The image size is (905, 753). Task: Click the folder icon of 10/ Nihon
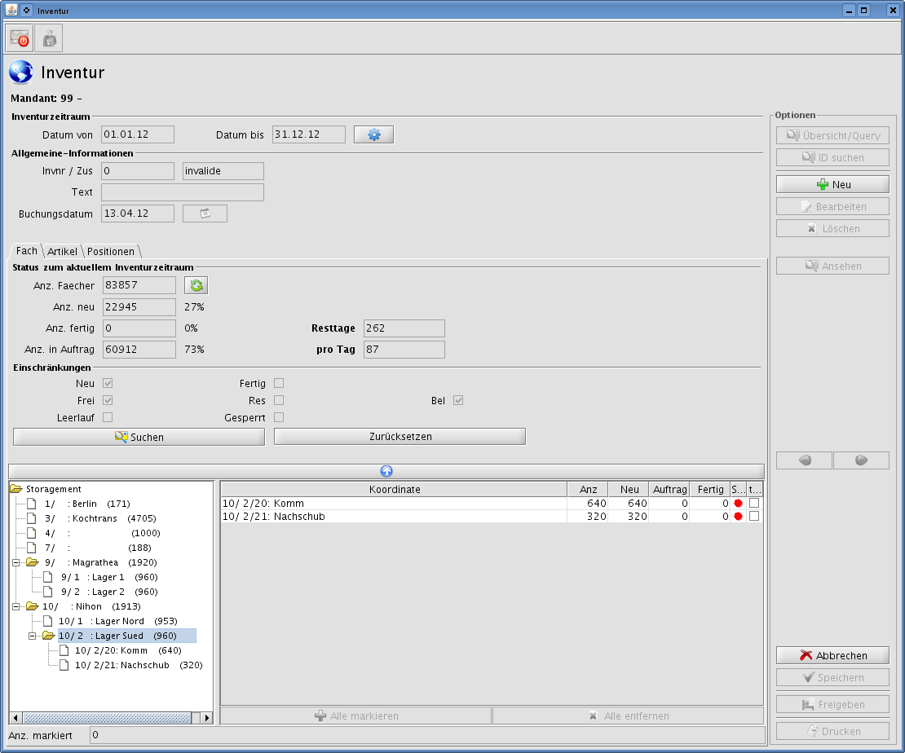click(x=33, y=605)
